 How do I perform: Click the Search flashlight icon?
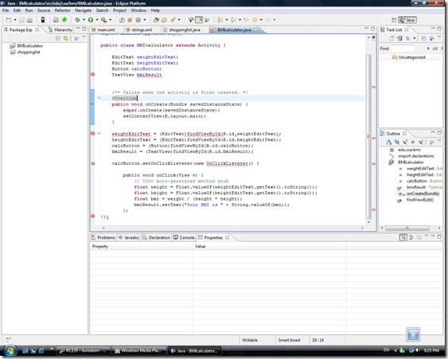pos(173,20)
